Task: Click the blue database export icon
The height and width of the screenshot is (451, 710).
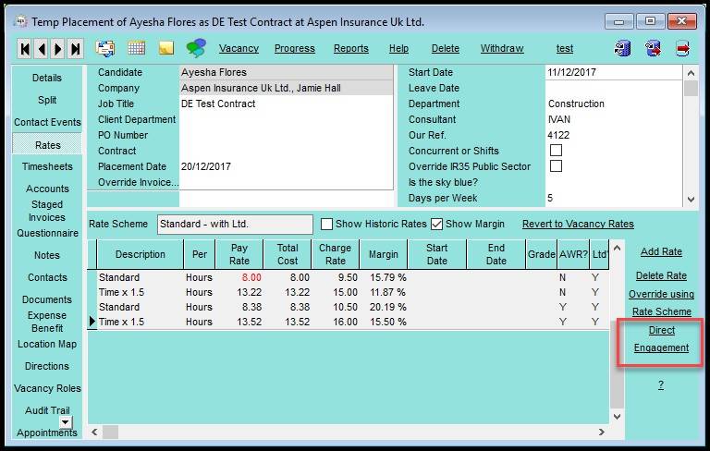Action: (x=622, y=48)
